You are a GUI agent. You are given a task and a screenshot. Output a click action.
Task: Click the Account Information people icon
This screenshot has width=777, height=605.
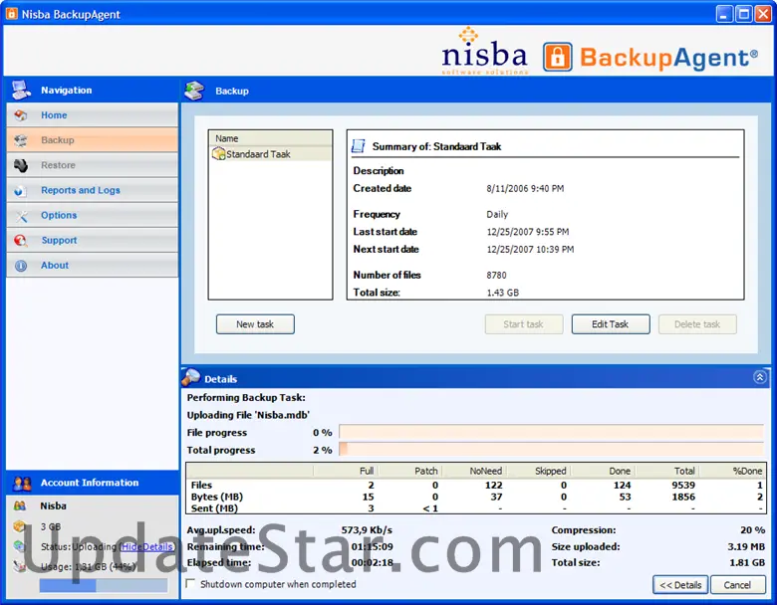coord(22,483)
